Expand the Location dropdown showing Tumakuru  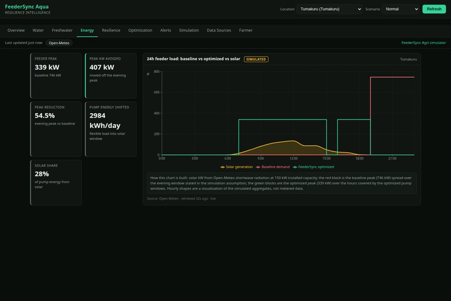coord(330,9)
